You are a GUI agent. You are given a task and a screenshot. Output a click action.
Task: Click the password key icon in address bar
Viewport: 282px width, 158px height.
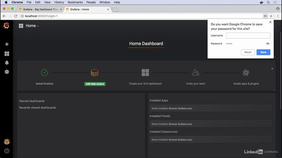[265, 16]
